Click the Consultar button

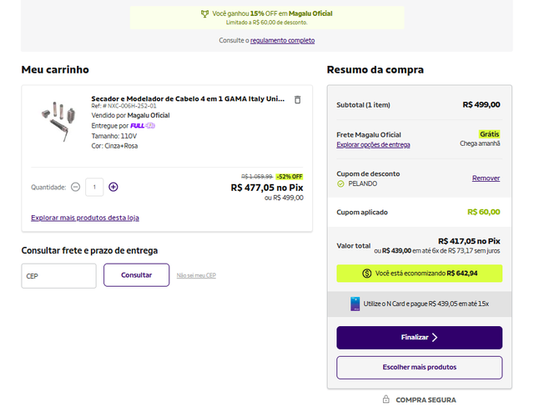click(x=136, y=275)
